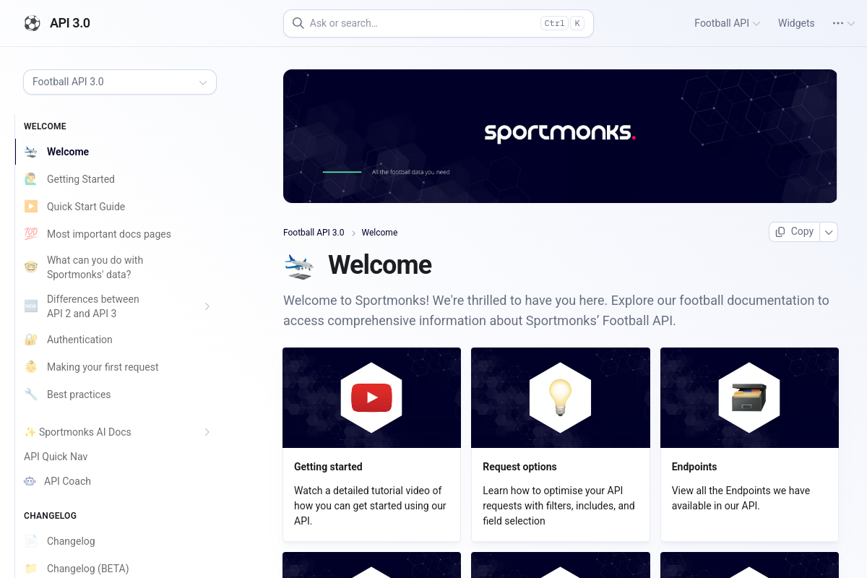Click the Quick Start Guide play icon
867x578 pixels.
pos(30,207)
